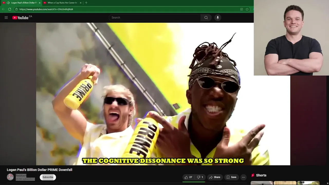Open the first Shorts thumbnail
The image size is (329, 185).
[x=262, y=183]
